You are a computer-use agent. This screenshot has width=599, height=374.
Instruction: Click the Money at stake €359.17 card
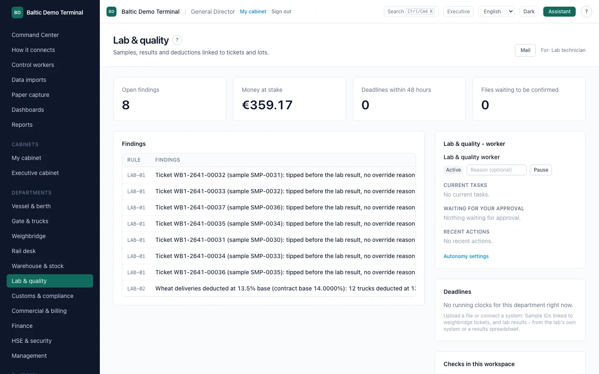(x=290, y=99)
